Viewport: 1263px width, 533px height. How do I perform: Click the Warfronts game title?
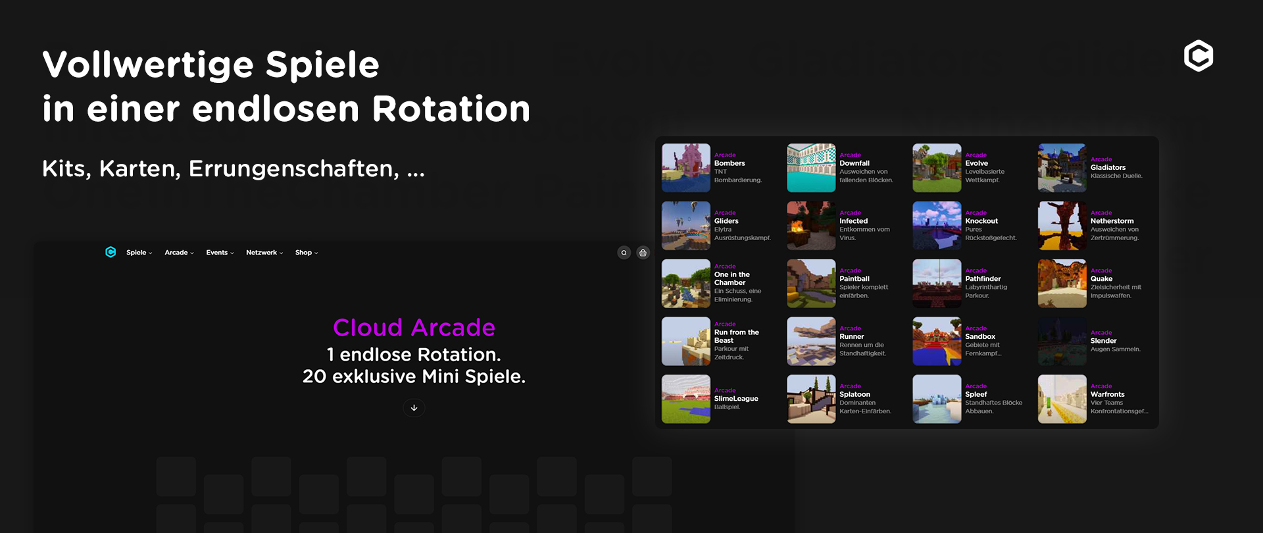(1108, 395)
